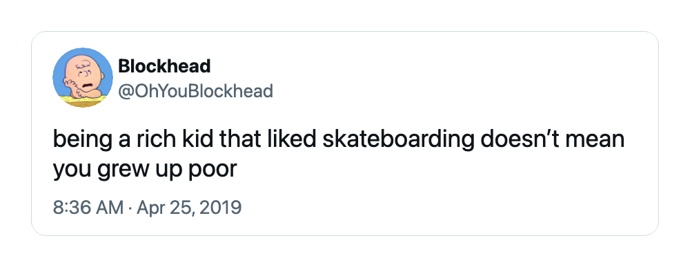
Task: Click the yellow ground in the avatar image
Action: [x=83, y=102]
